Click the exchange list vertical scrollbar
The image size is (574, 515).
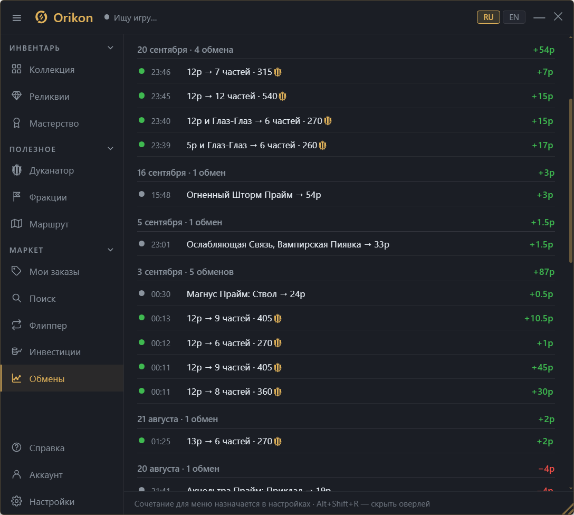tap(571, 180)
